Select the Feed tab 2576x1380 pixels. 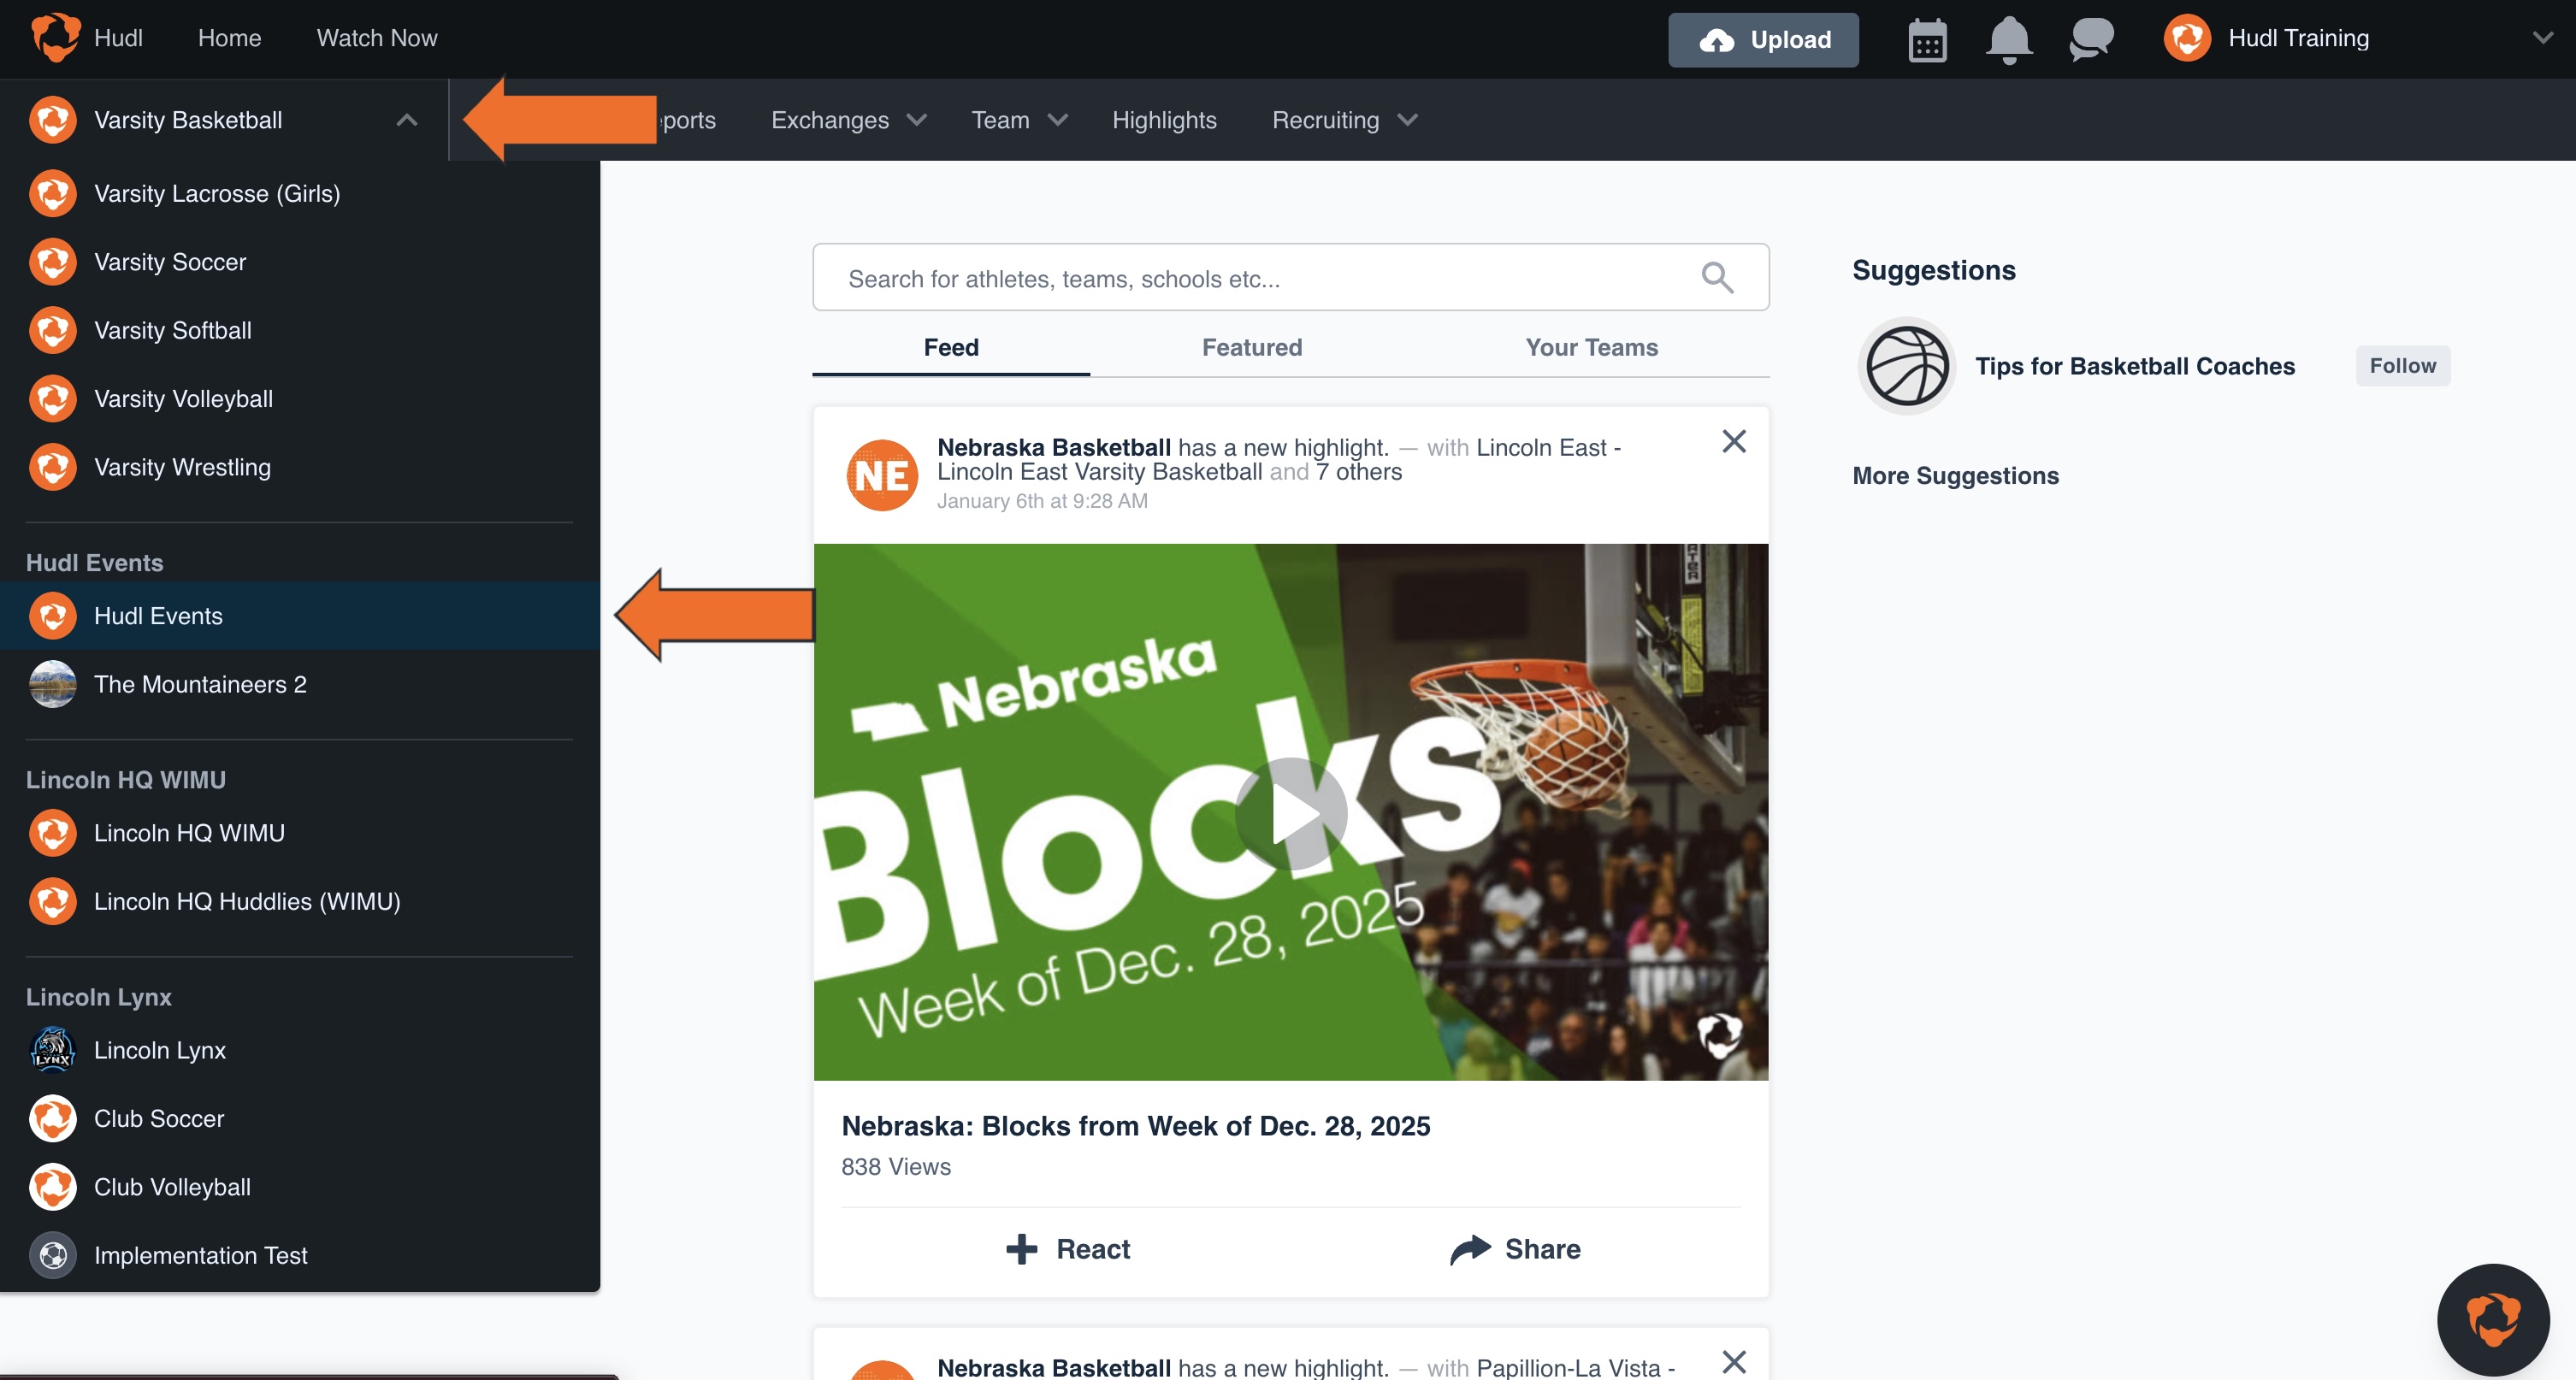point(951,347)
